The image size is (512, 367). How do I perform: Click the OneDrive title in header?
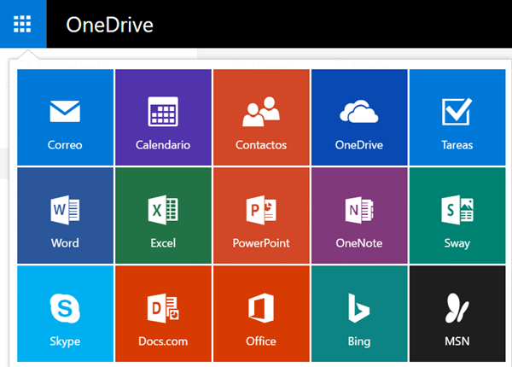tap(109, 25)
